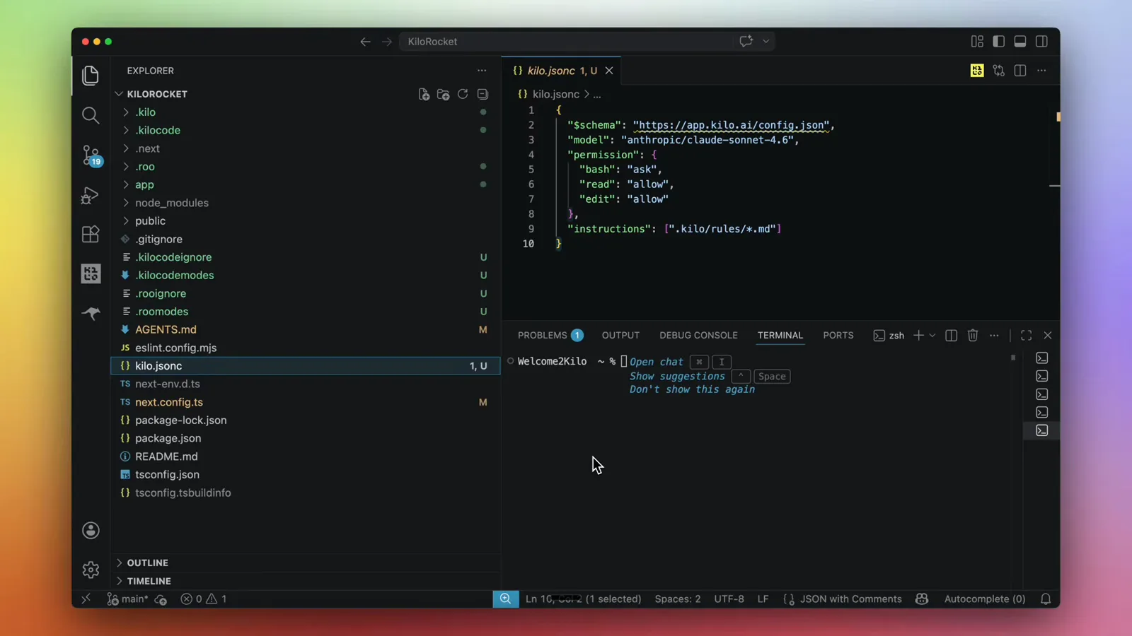
Task: Kill terminal with trash icon
Action: 973,336
